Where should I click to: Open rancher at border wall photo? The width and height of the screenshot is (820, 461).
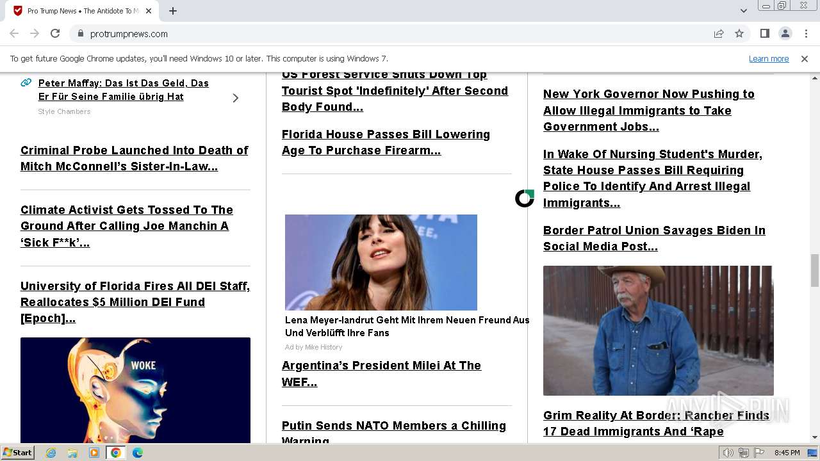[x=659, y=330]
